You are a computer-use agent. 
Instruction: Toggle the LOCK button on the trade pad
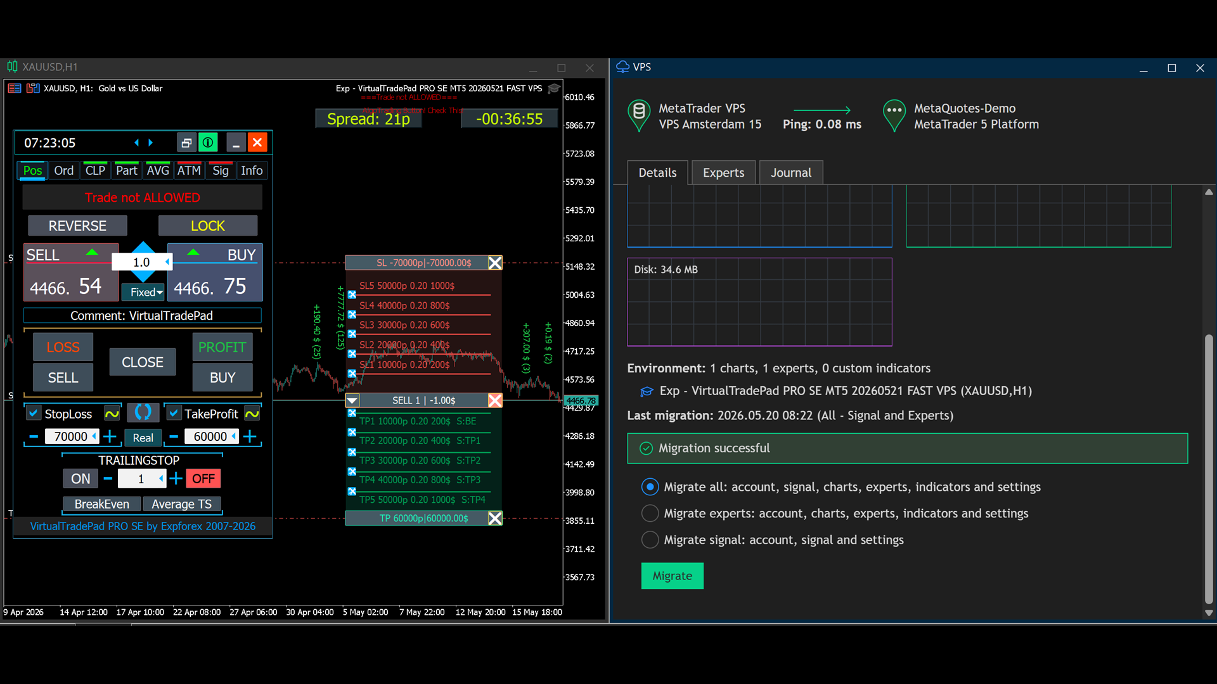click(x=208, y=225)
